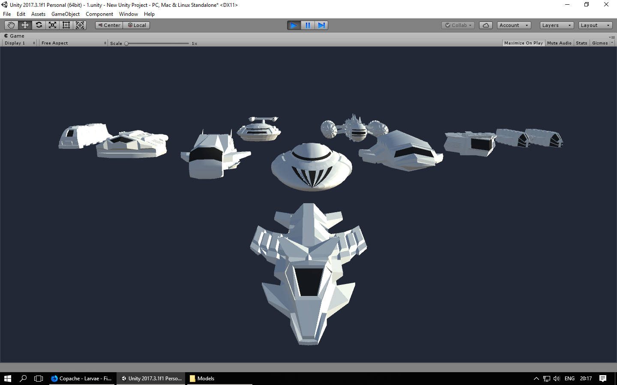
Task: Click the Unity logo in title bar
Action: [4, 5]
